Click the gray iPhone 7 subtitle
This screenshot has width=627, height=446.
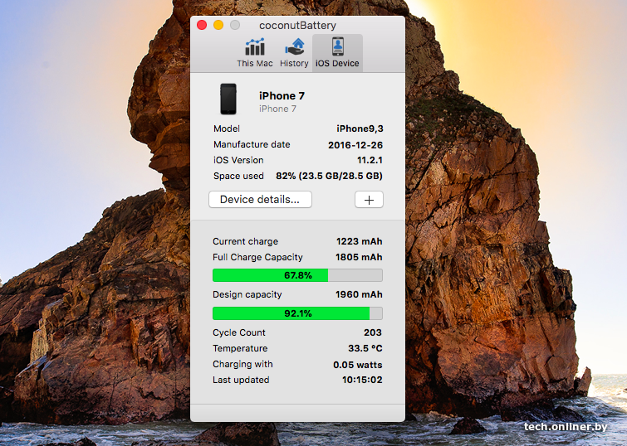(x=277, y=109)
